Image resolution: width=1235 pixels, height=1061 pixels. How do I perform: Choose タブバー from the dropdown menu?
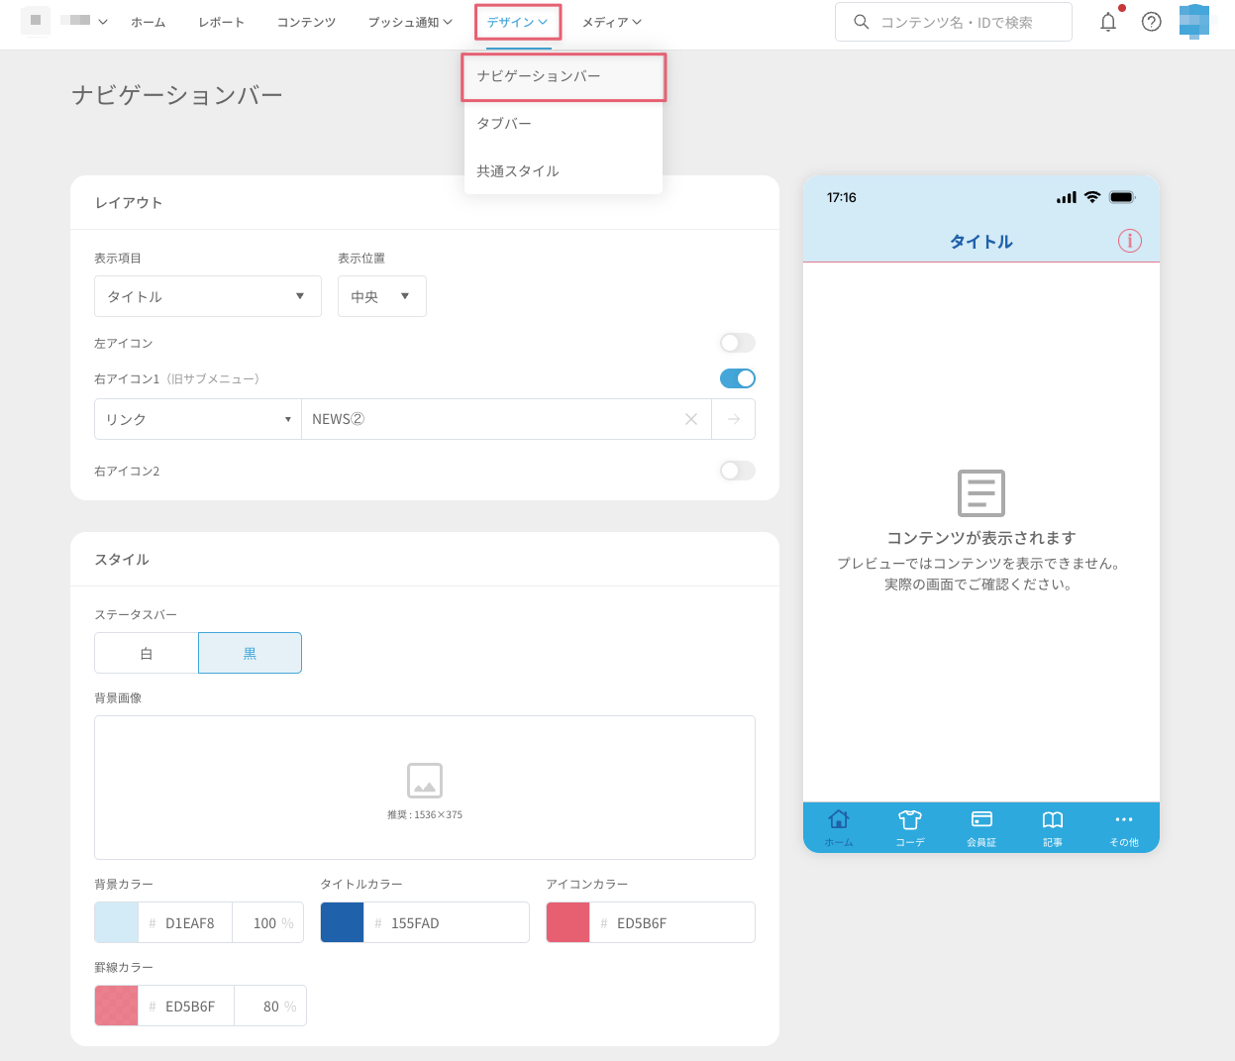[x=564, y=124]
